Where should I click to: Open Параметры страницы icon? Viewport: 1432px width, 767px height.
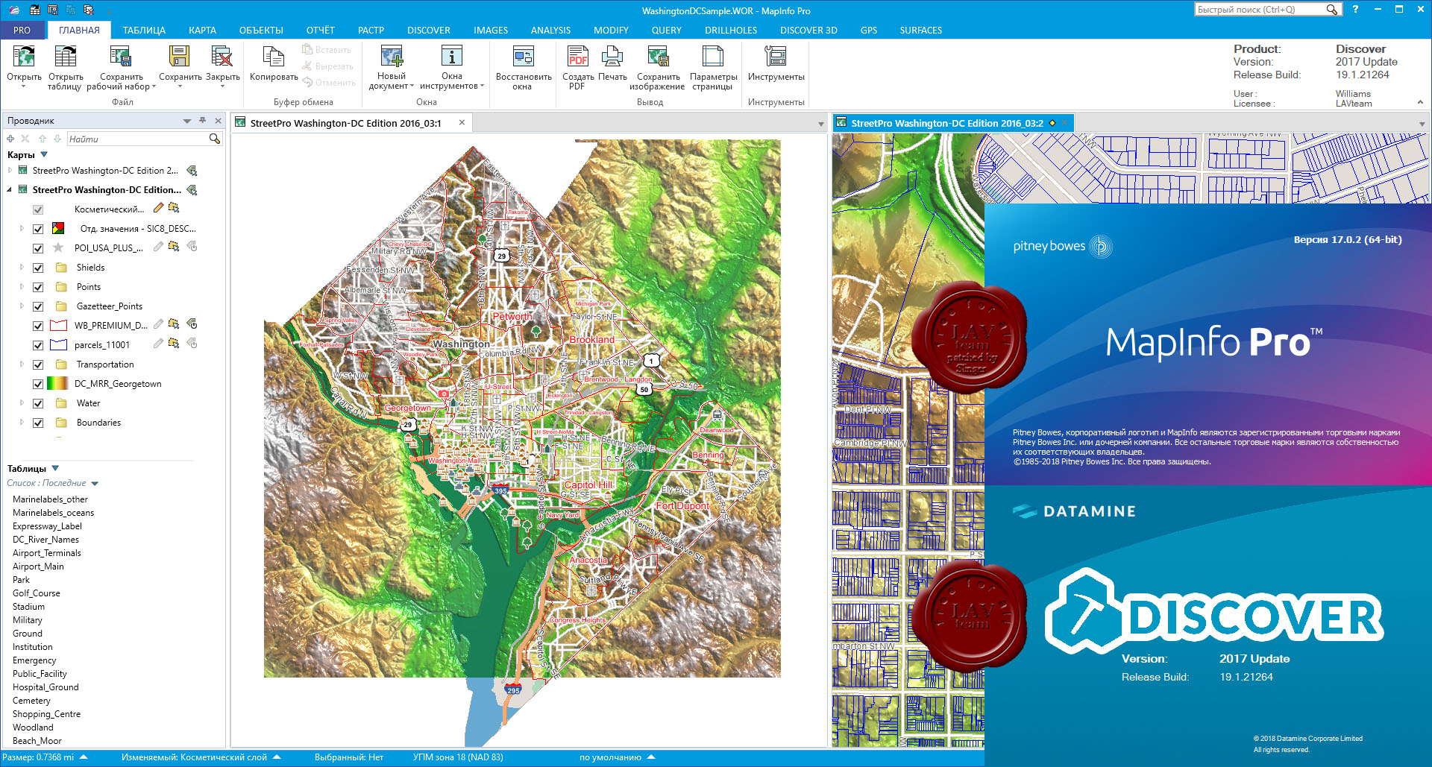pos(713,56)
